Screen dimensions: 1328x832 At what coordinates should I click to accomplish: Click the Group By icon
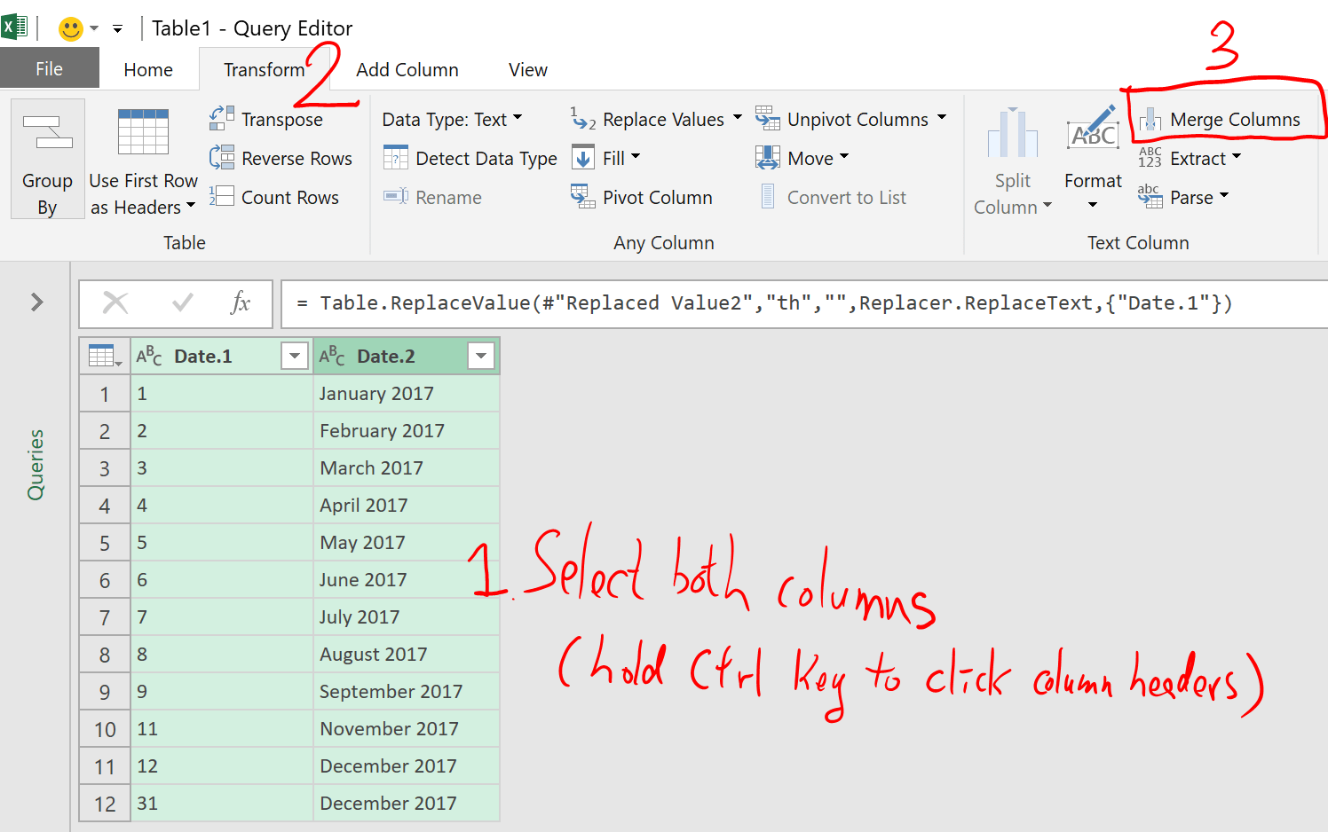(47, 158)
